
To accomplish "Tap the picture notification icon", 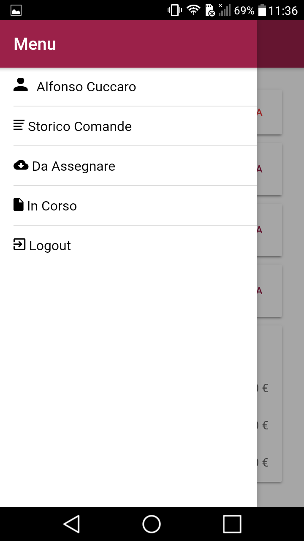I will tap(16, 10).
